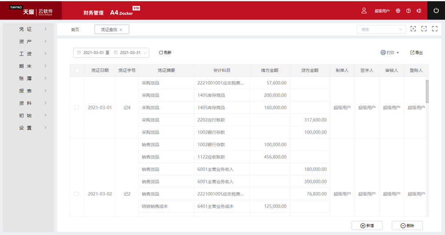Enter fullscreen with the empty frame icon
445x235 pixels.
[x=435, y=29]
